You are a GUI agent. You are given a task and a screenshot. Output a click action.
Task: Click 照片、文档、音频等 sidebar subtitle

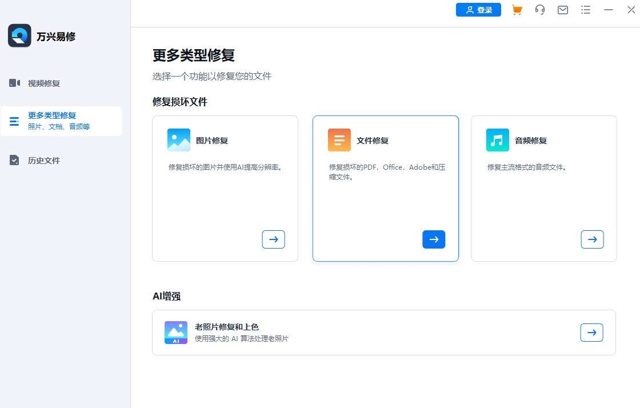pyautogui.click(x=59, y=126)
